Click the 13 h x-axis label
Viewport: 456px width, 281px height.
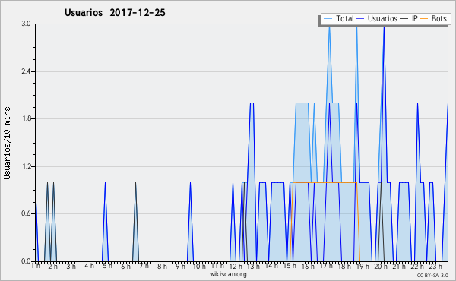253,266
